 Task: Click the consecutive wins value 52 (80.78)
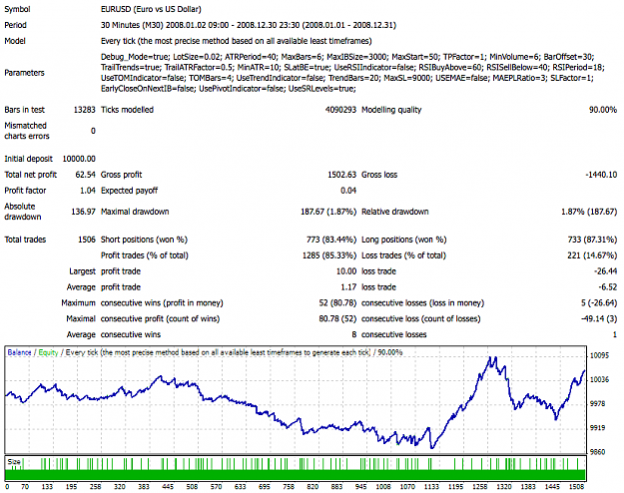tap(337, 303)
